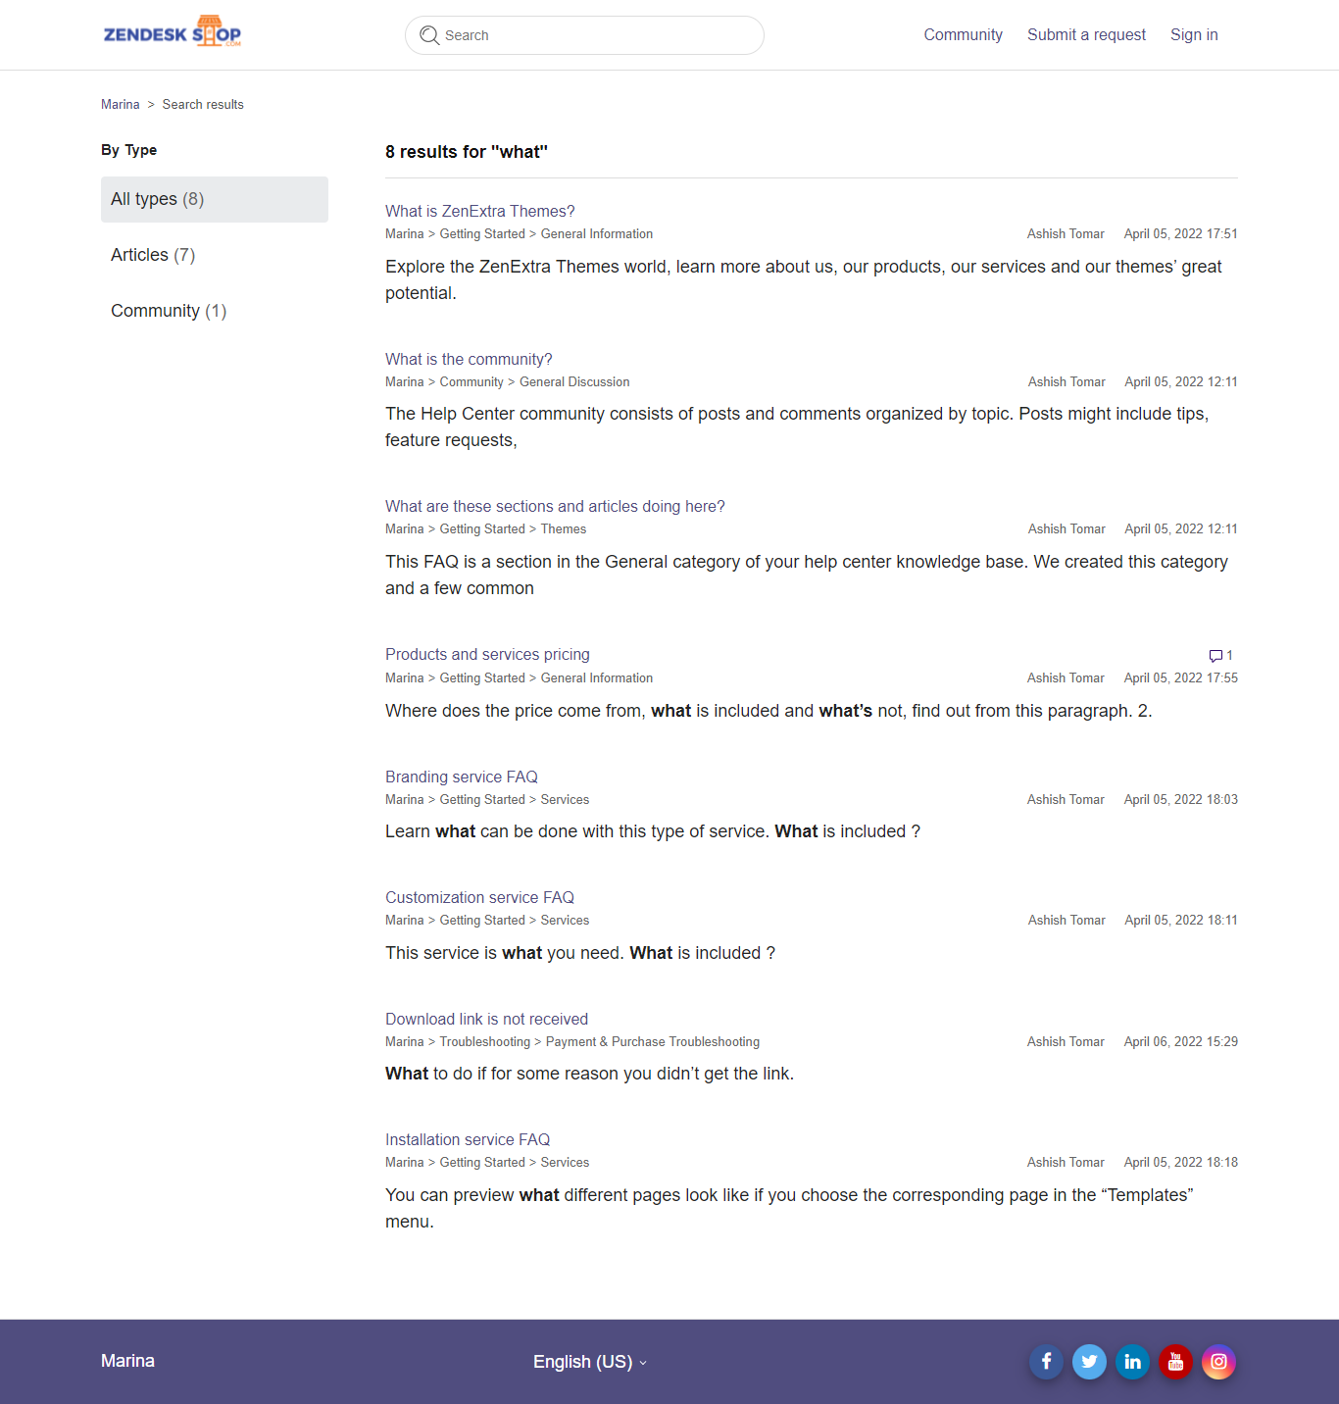Open the LinkedIn social icon
The height and width of the screenshot is (1404, 1339).
point(1132,1361)
